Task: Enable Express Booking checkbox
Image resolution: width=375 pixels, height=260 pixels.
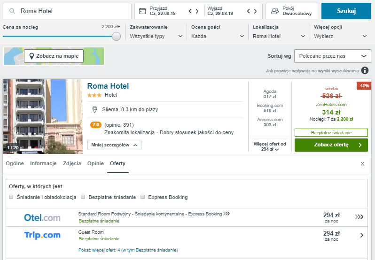Action: tap(143, 197)
